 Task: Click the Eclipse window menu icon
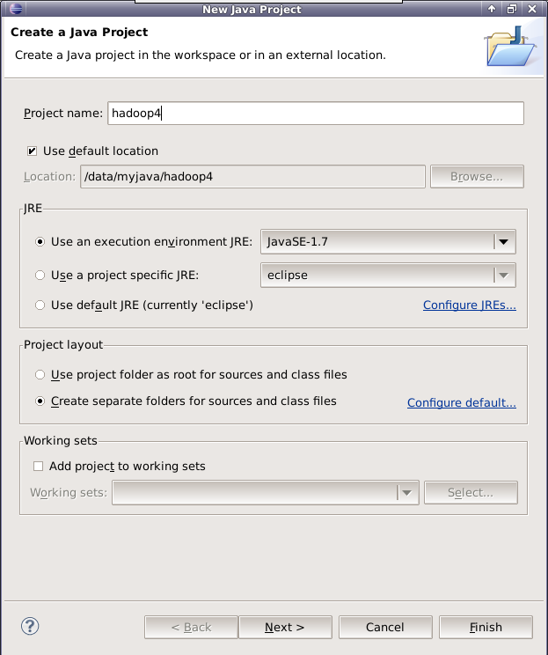[10, 9]
